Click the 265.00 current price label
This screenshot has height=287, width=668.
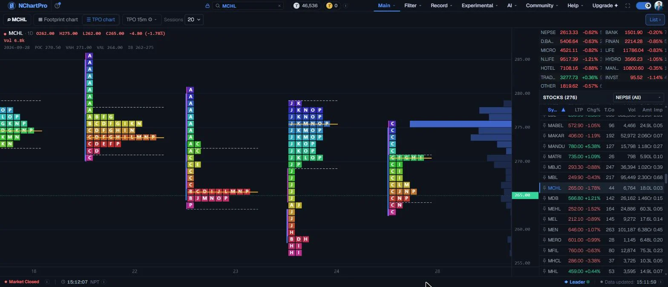click(x=525, y=195)
